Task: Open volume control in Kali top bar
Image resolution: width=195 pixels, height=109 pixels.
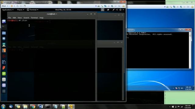Action: 117,10
